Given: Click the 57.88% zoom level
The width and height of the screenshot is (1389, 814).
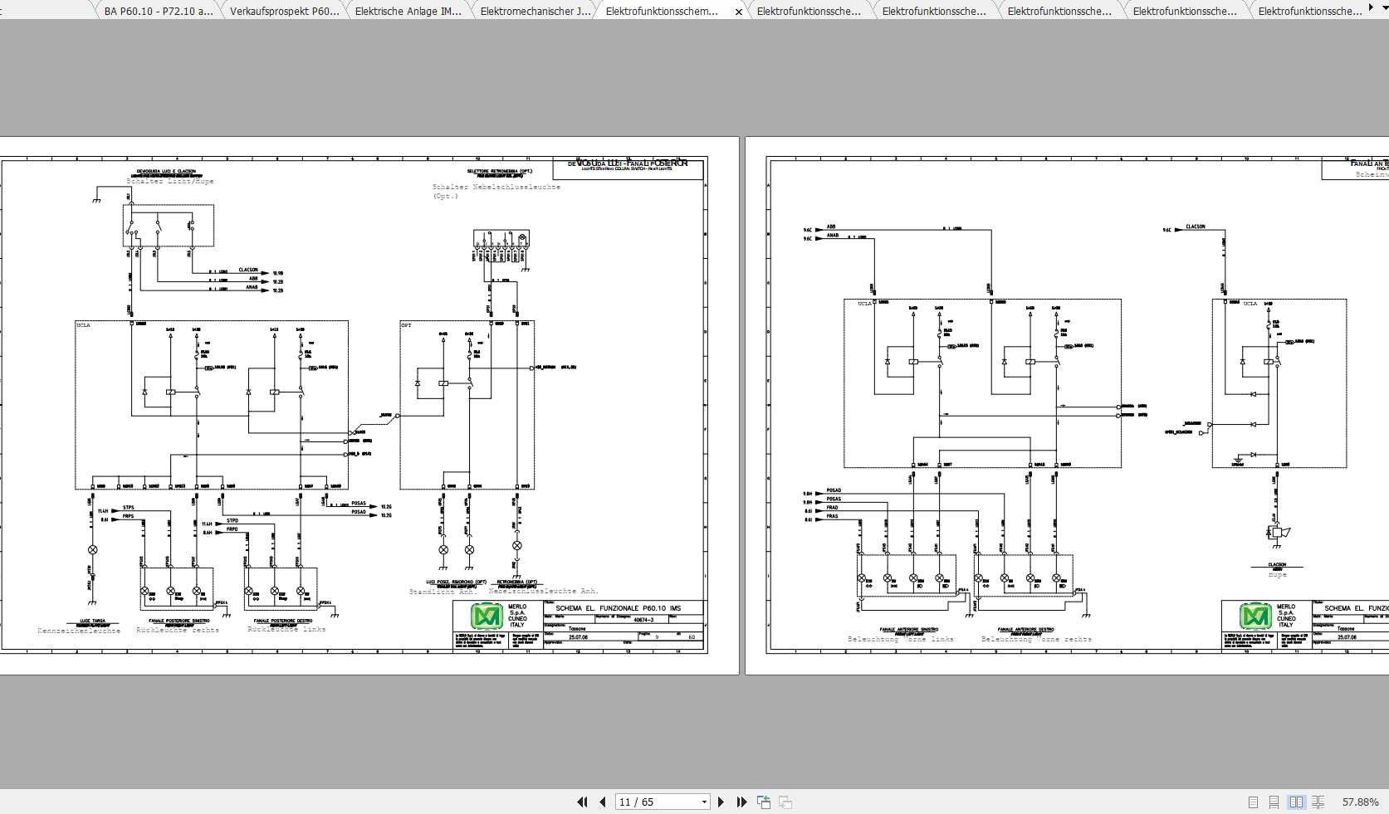Looking at the screenshot, I should click(1360, 802).
